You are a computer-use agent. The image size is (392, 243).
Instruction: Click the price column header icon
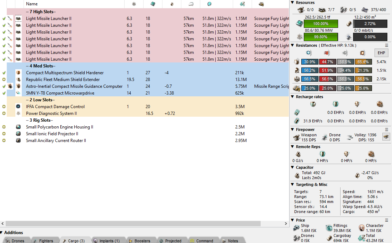[242, 4]
